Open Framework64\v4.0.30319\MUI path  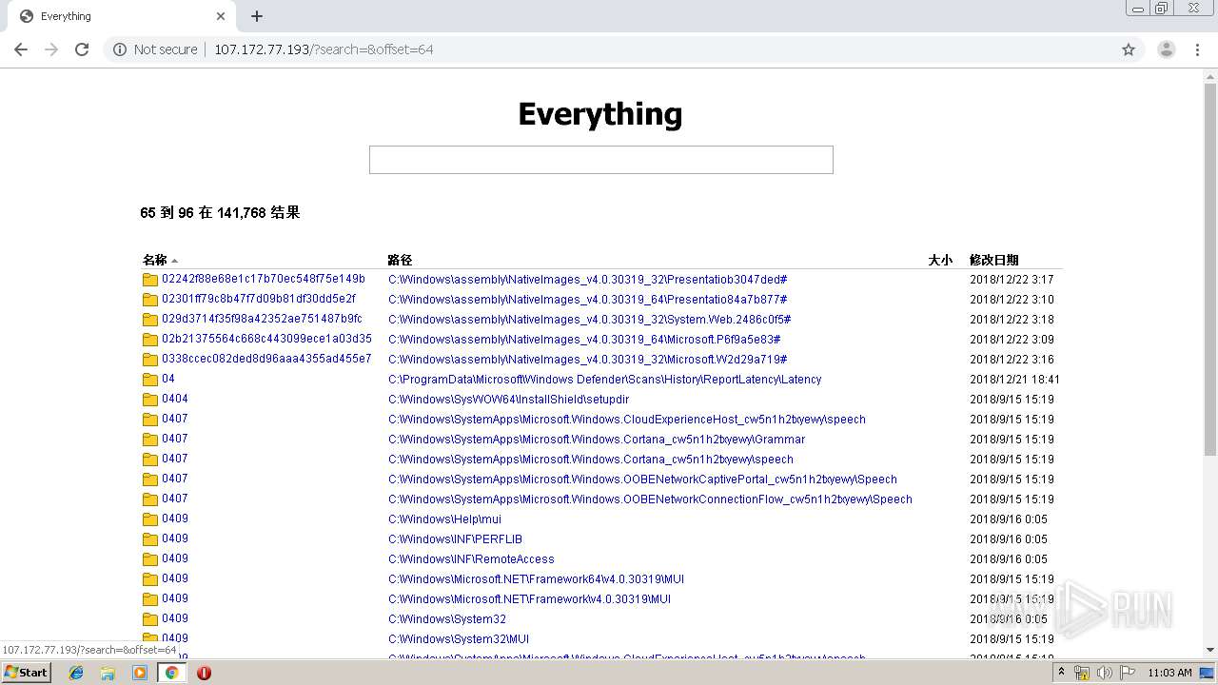(536, 579)
